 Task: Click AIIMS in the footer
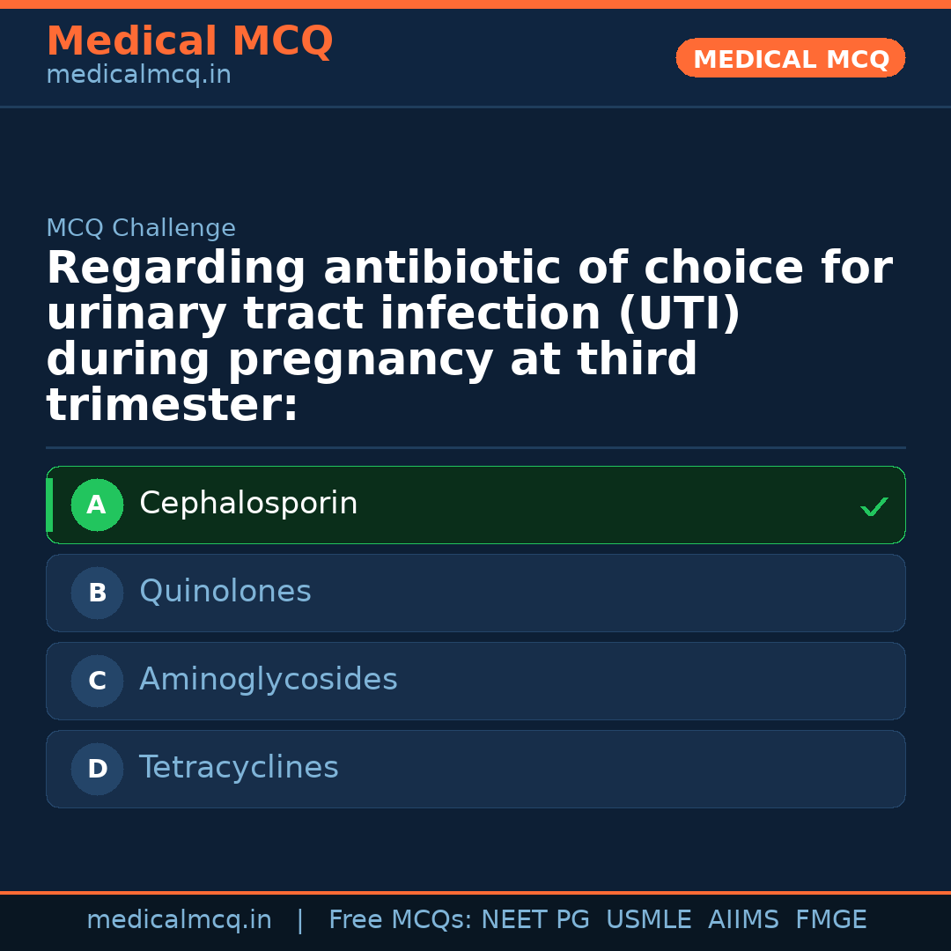click(x=743, y=920)
